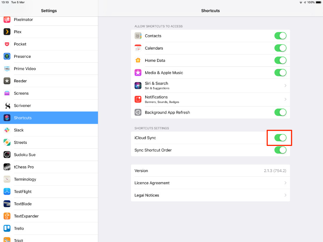
Task: View the Legal Notices
Action: click(210, 195)
